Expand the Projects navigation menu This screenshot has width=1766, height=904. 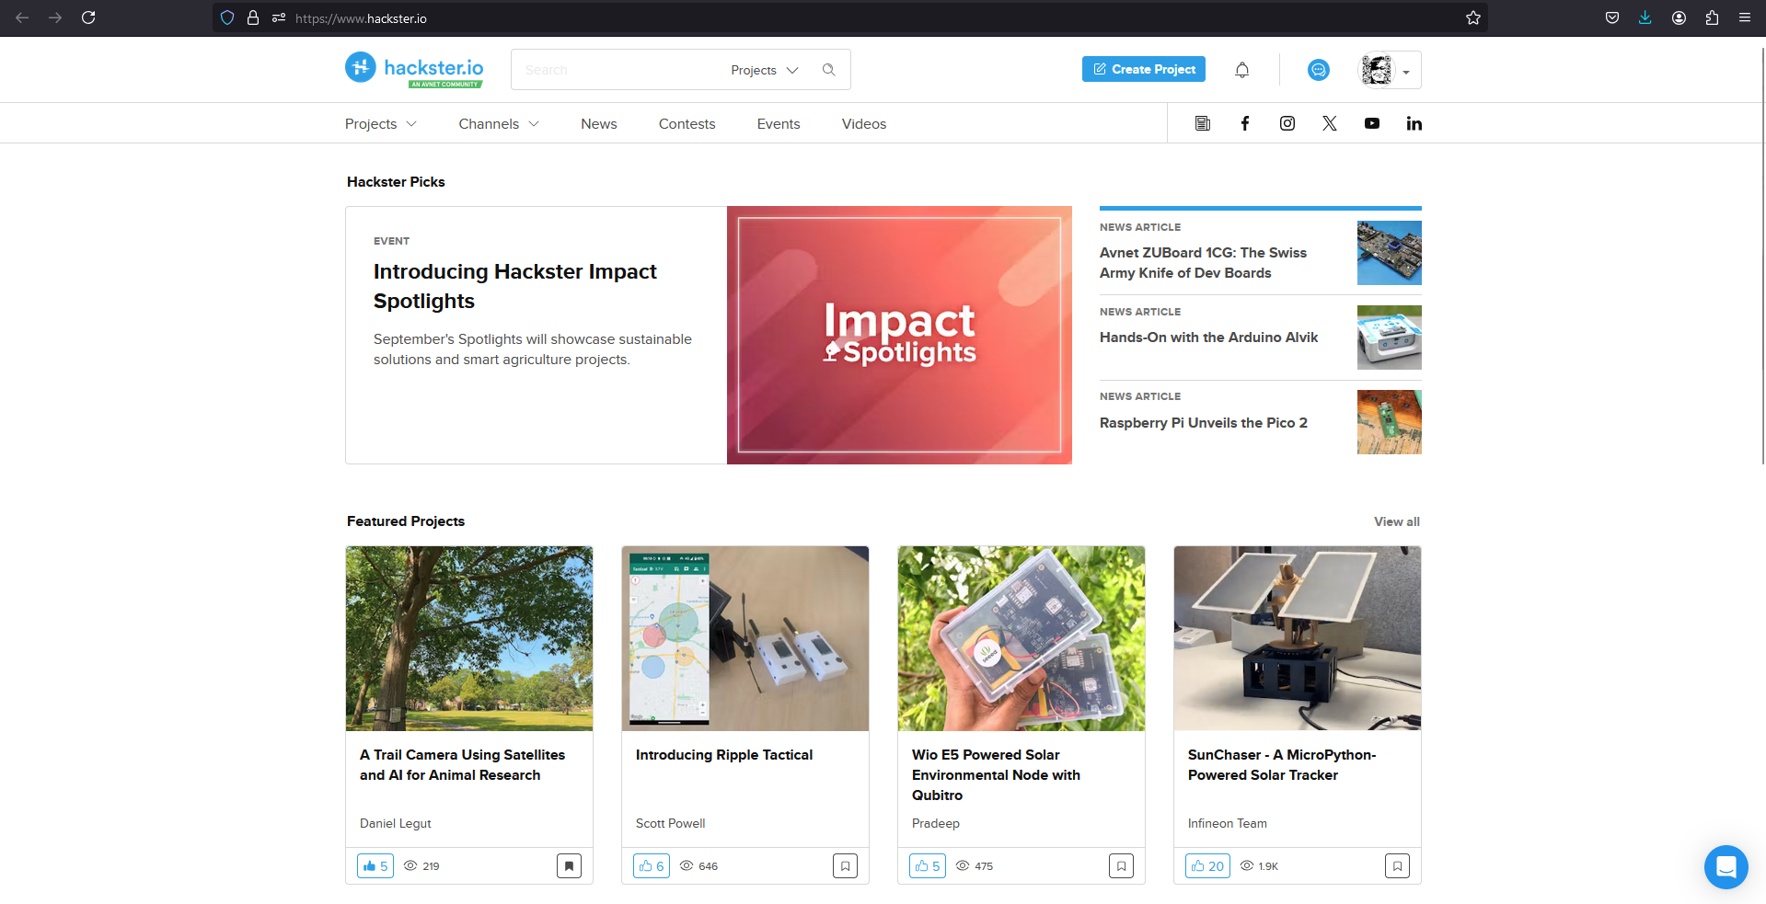(381, 124)
